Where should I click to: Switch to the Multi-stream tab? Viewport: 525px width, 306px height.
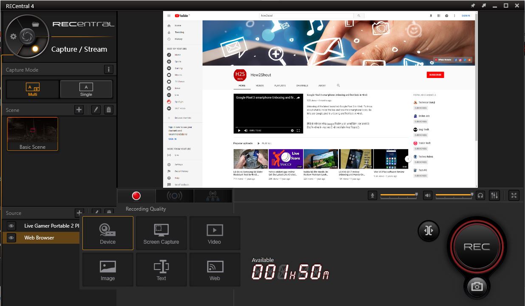(213, 196)
